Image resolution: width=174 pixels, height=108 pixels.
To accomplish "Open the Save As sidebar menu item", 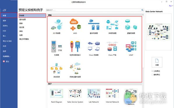I will 9,26.
